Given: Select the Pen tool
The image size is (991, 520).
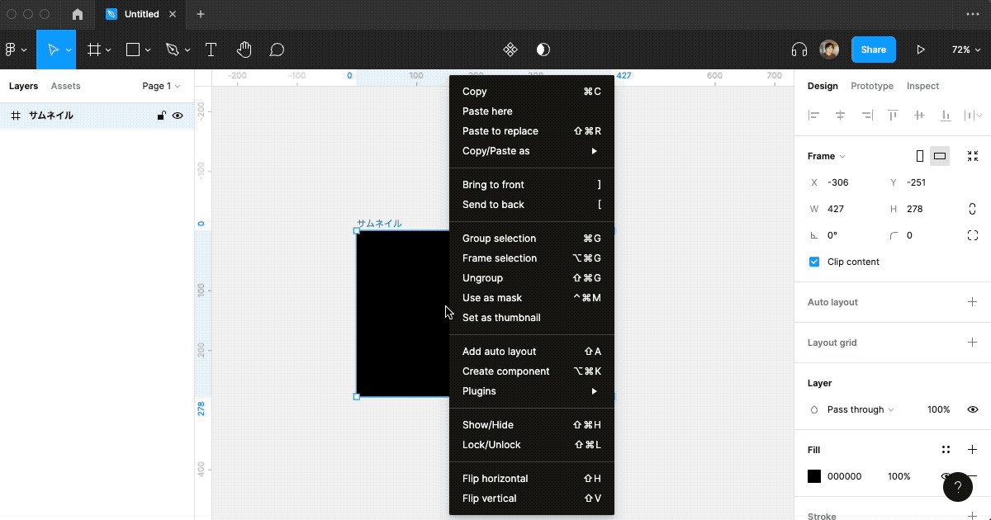Looking at the screenshot, I should pos(172,50).
